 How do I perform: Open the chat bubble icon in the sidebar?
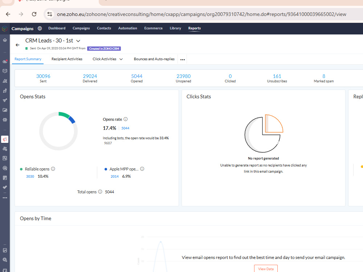point(5,71)
